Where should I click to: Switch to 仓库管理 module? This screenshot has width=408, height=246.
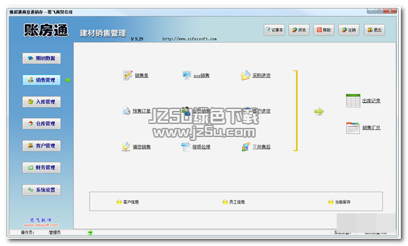click(42, 123)
